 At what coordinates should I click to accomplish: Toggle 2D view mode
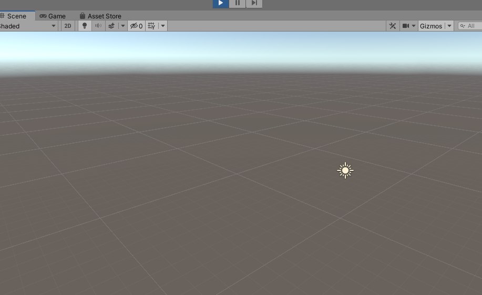pos(68,26)
